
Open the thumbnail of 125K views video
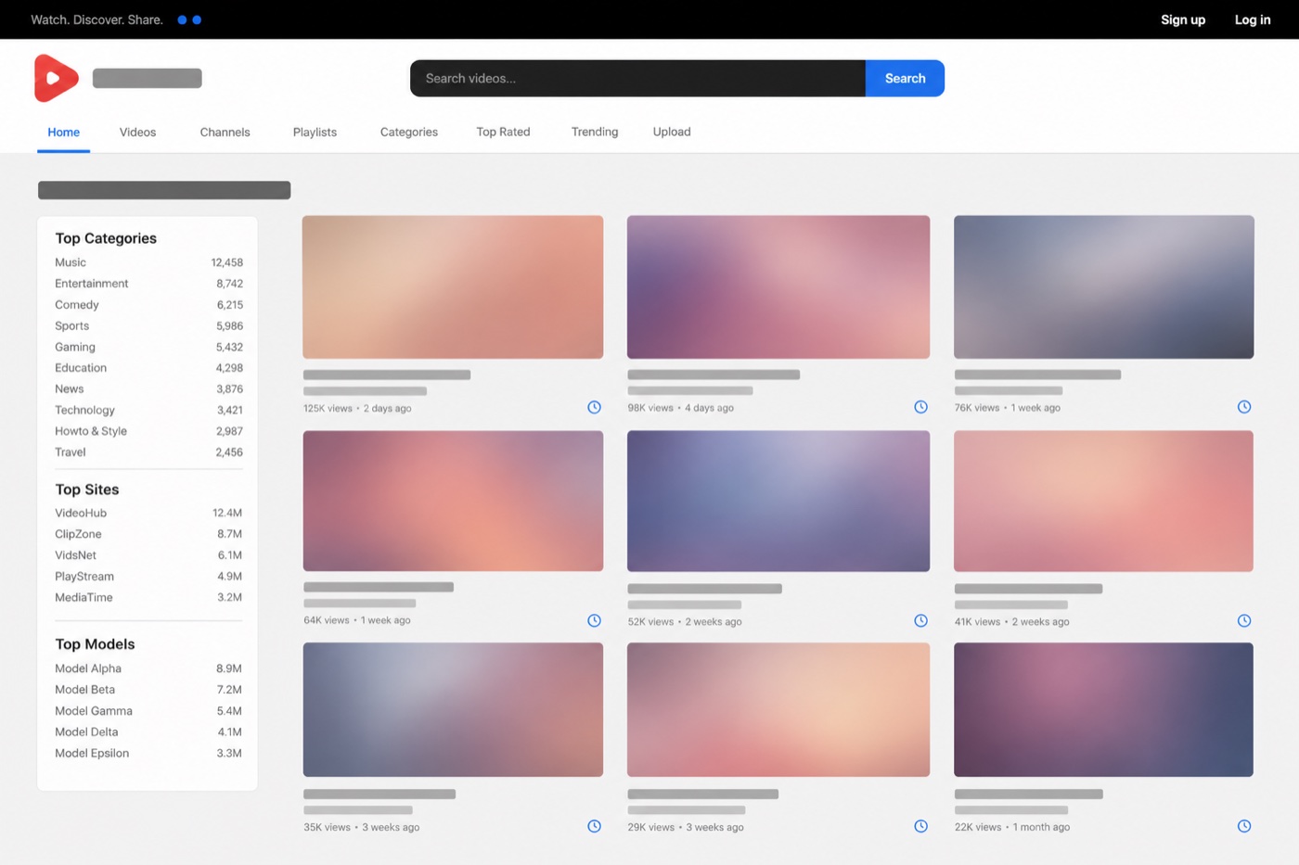453,287
